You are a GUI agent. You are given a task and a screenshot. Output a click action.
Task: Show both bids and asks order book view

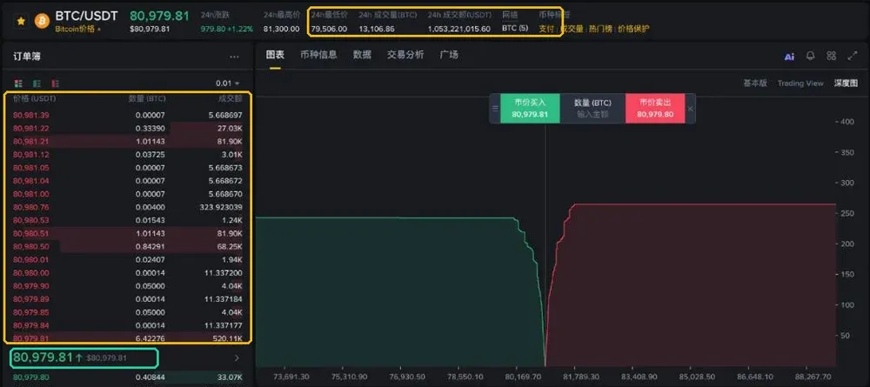coord(19,83)
